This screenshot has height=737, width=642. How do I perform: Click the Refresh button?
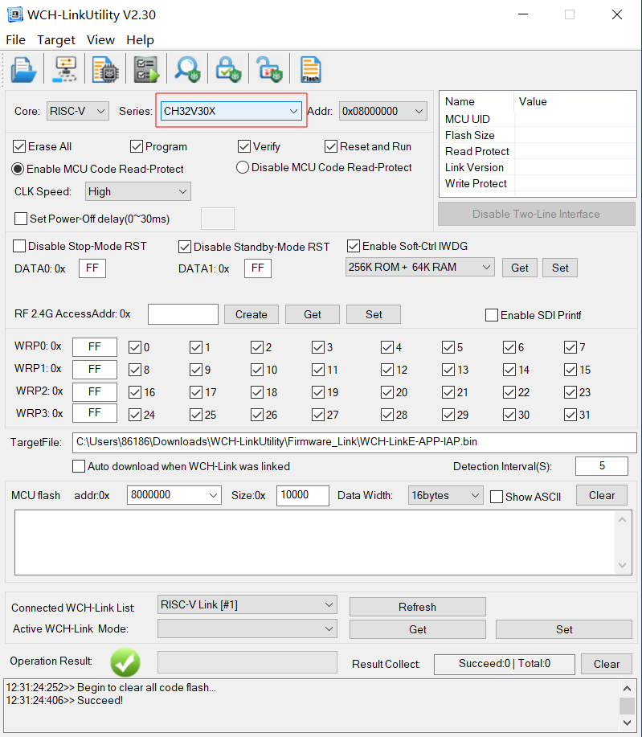[417, 607]
